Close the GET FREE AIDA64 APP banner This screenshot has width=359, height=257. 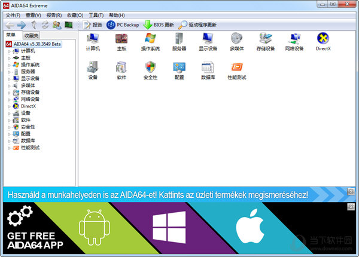pyautogui.click(x=351, y=207)
